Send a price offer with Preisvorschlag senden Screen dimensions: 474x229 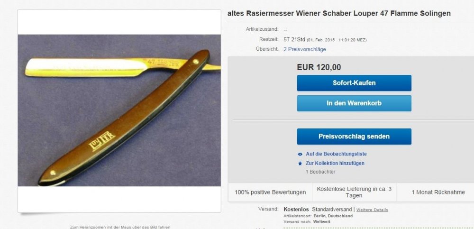point(354,137)
